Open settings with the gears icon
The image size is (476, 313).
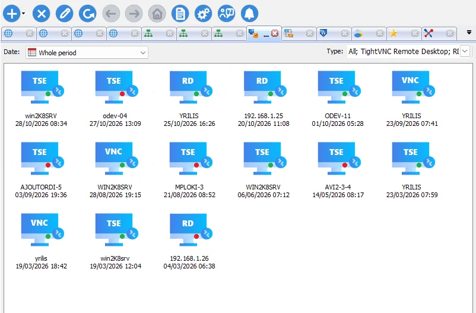tap(203, 14)
